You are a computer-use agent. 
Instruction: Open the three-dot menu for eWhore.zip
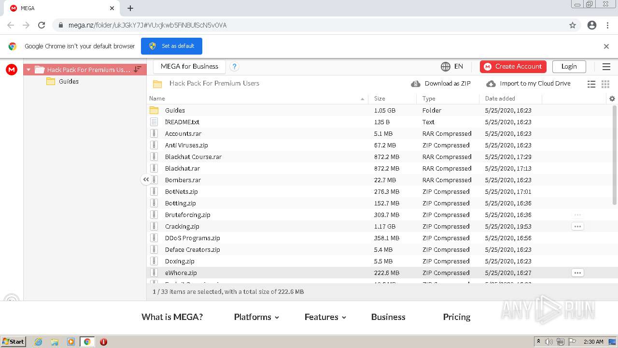(577, 273)
